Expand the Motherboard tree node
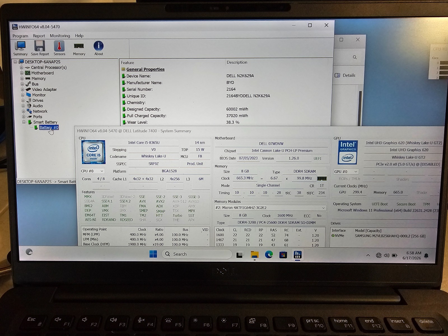Image resolution: width=448 pixels, height=336 pixels. click(x=22, y=73)
